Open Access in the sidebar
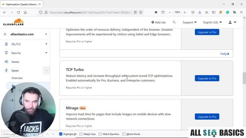 15,62
